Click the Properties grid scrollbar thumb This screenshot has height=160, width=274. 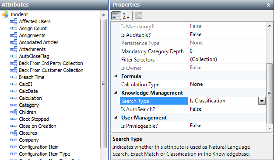pos(269,94)
